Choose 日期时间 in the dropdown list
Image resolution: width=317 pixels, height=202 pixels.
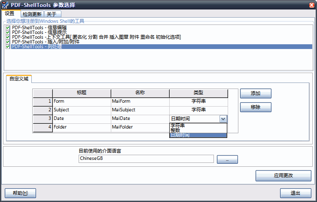pos(198,135)
